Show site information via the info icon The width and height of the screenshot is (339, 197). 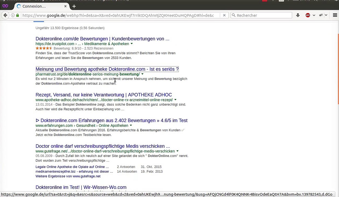pyautogui.click(x=13, y=15)
